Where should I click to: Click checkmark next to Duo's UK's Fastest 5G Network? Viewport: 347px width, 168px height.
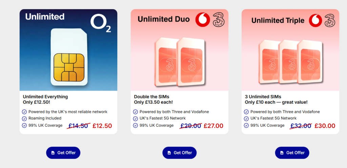point(136,119)
